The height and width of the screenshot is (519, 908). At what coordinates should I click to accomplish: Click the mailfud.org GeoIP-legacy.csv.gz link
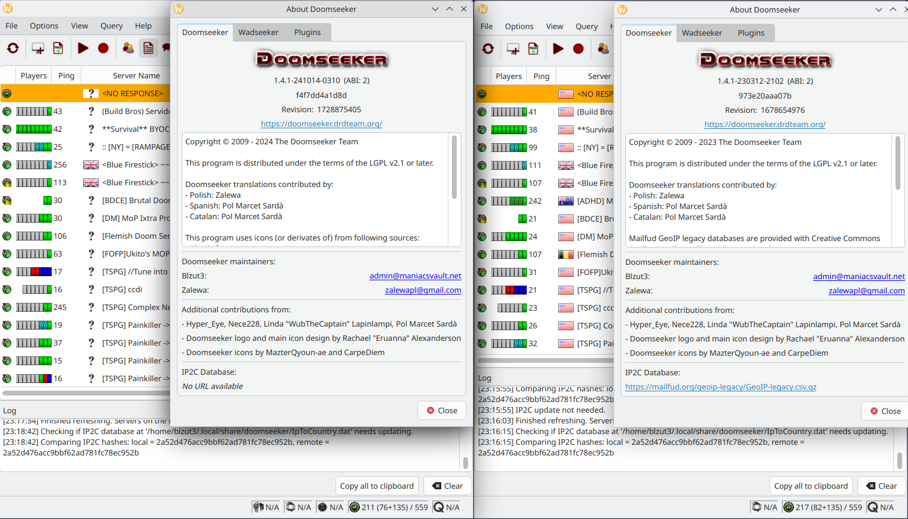[x=720, y=387]
